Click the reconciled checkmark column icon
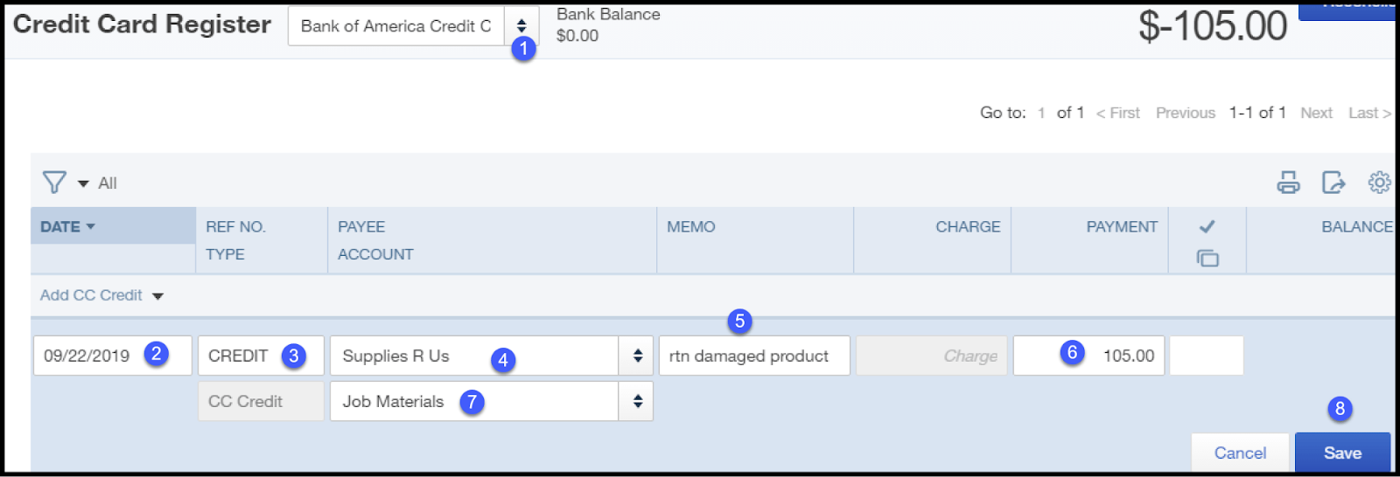 1207,226
